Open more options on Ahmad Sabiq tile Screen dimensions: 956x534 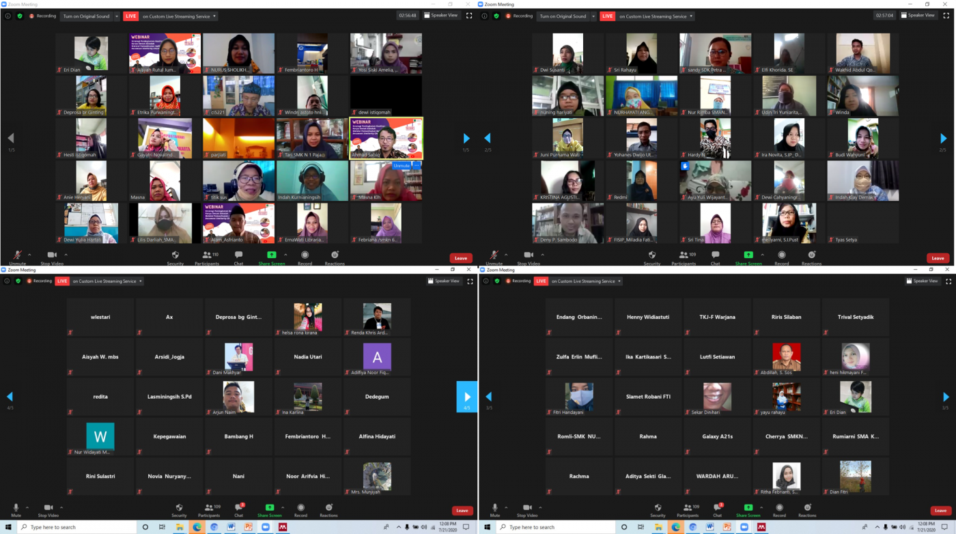tap(417, 165)
